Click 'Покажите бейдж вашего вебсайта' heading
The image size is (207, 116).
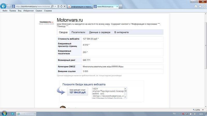tap(84, 85)
